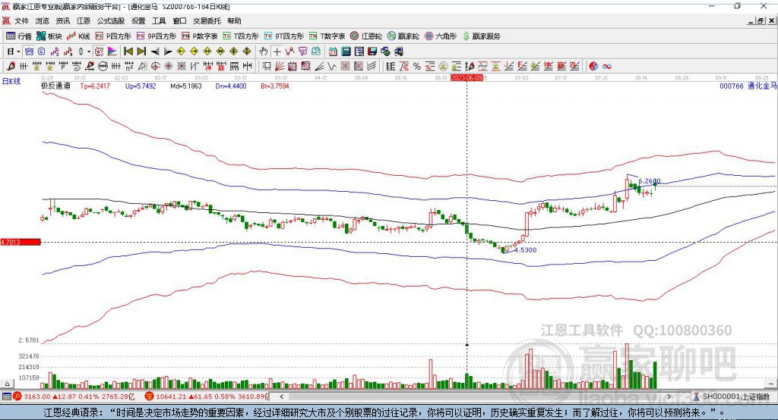Click the blue infinity symbol icon
778x420 pixels.
click(607, 67)
